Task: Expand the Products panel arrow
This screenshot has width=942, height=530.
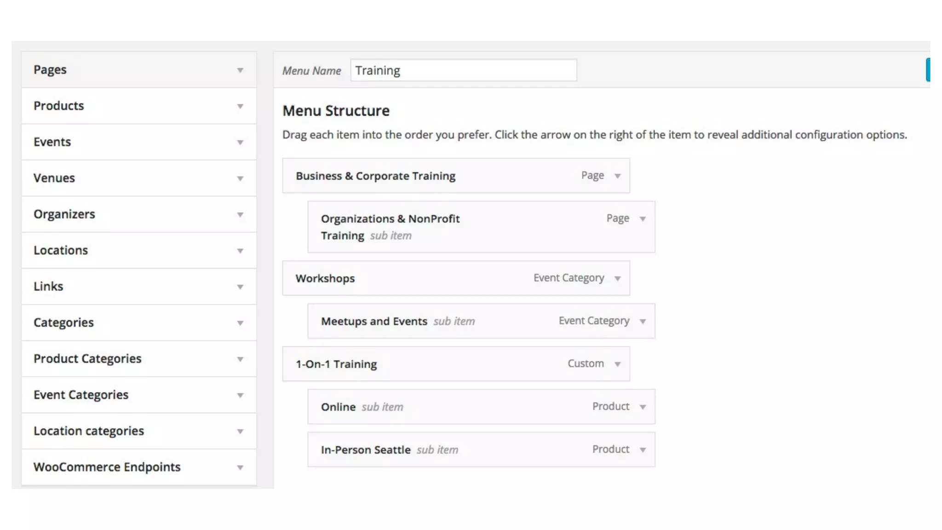Action: click(x=240, y=106)
